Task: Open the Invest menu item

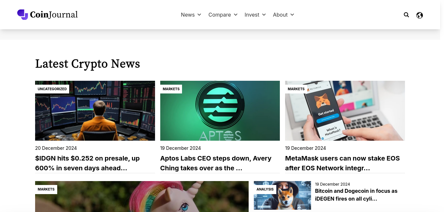Action: [x=252, y=15]
